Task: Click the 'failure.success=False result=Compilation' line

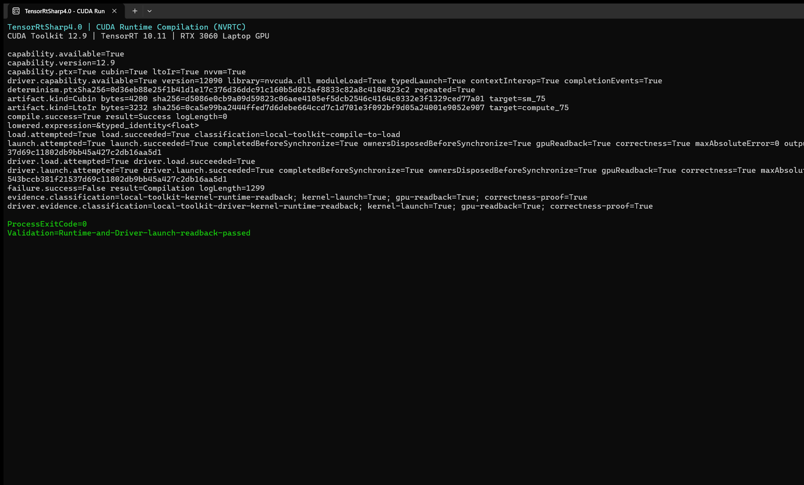Action: (136, 188)
